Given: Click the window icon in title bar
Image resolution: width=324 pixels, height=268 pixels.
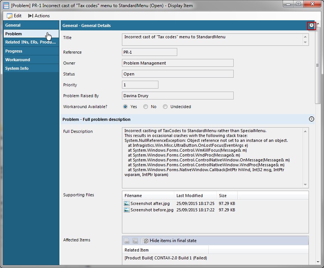Looking at the screenshot, I should tap(6, 6).
